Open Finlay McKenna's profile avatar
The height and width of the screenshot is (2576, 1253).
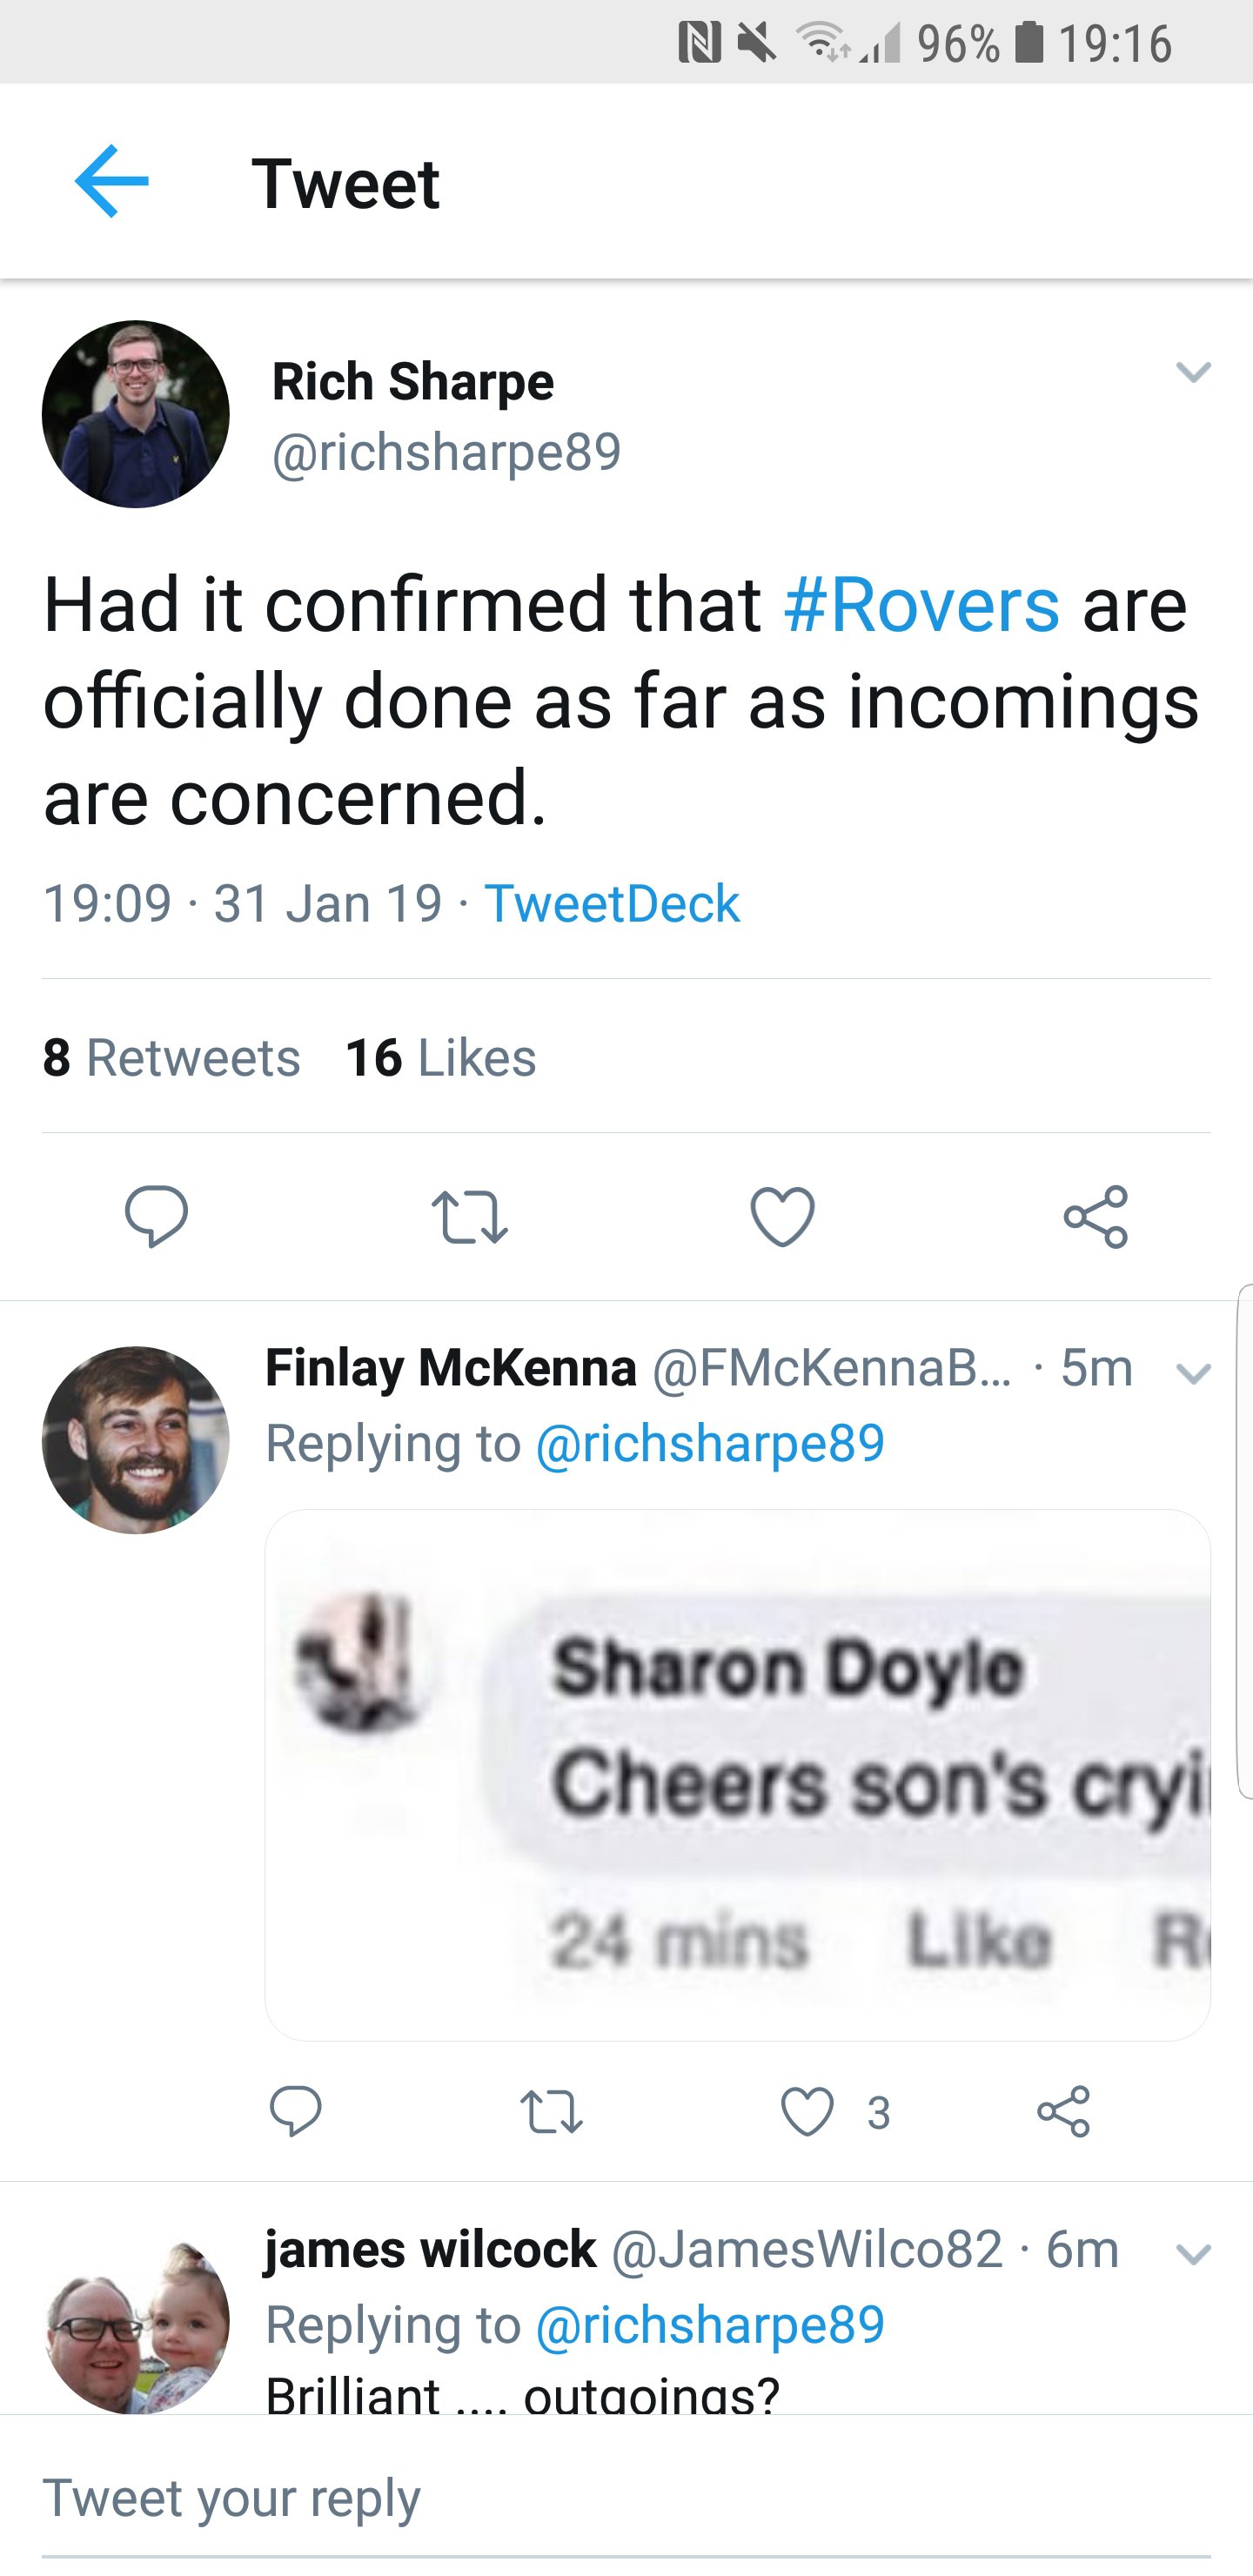(136, 1440)
